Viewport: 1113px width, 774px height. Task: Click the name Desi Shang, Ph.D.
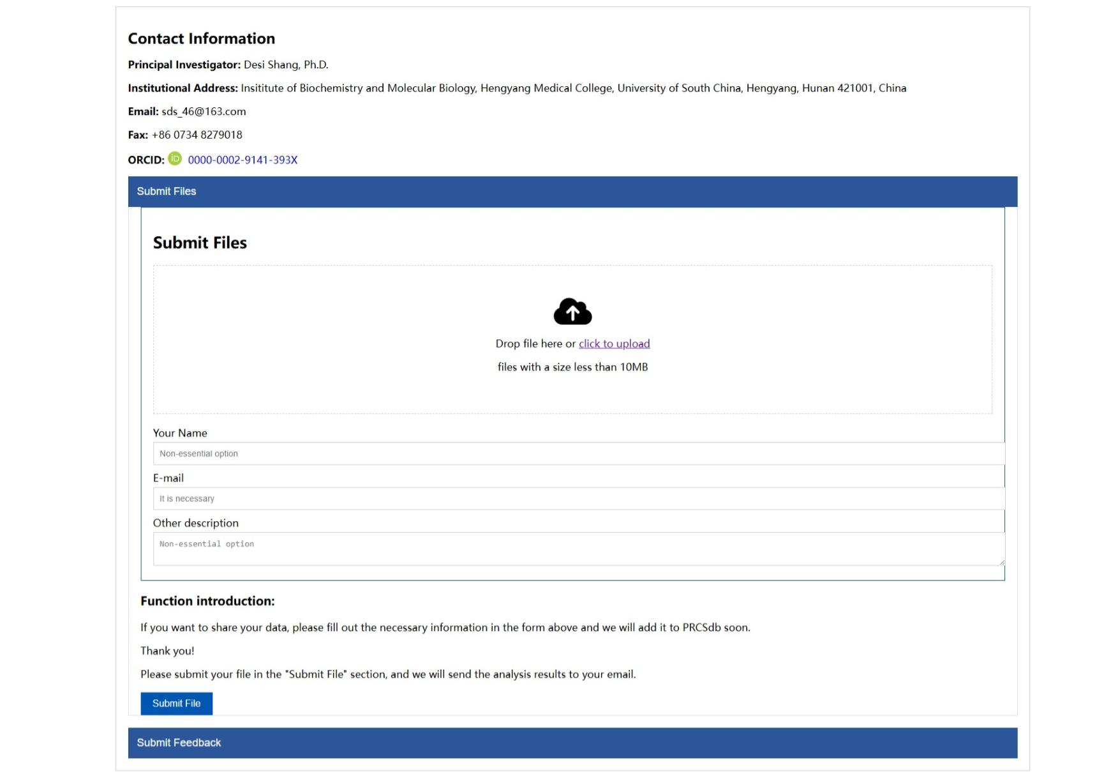coord(286,64)
